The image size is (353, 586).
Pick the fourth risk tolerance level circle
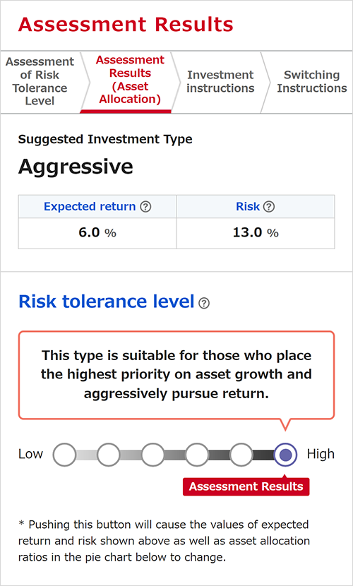(197, 455)
